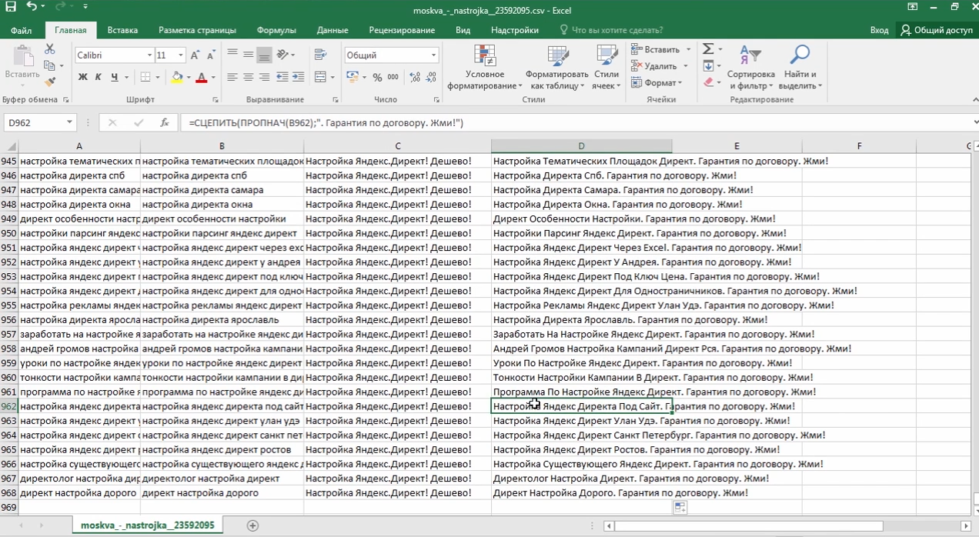This screenshot has height=537, width=979.
Task: Increase cell indent
Action: point(298,77)
